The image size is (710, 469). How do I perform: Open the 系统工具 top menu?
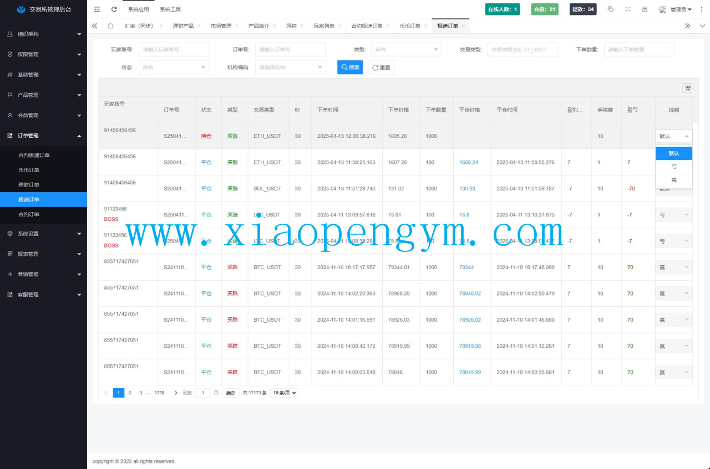pyautogui.click(x=170, y=9)
